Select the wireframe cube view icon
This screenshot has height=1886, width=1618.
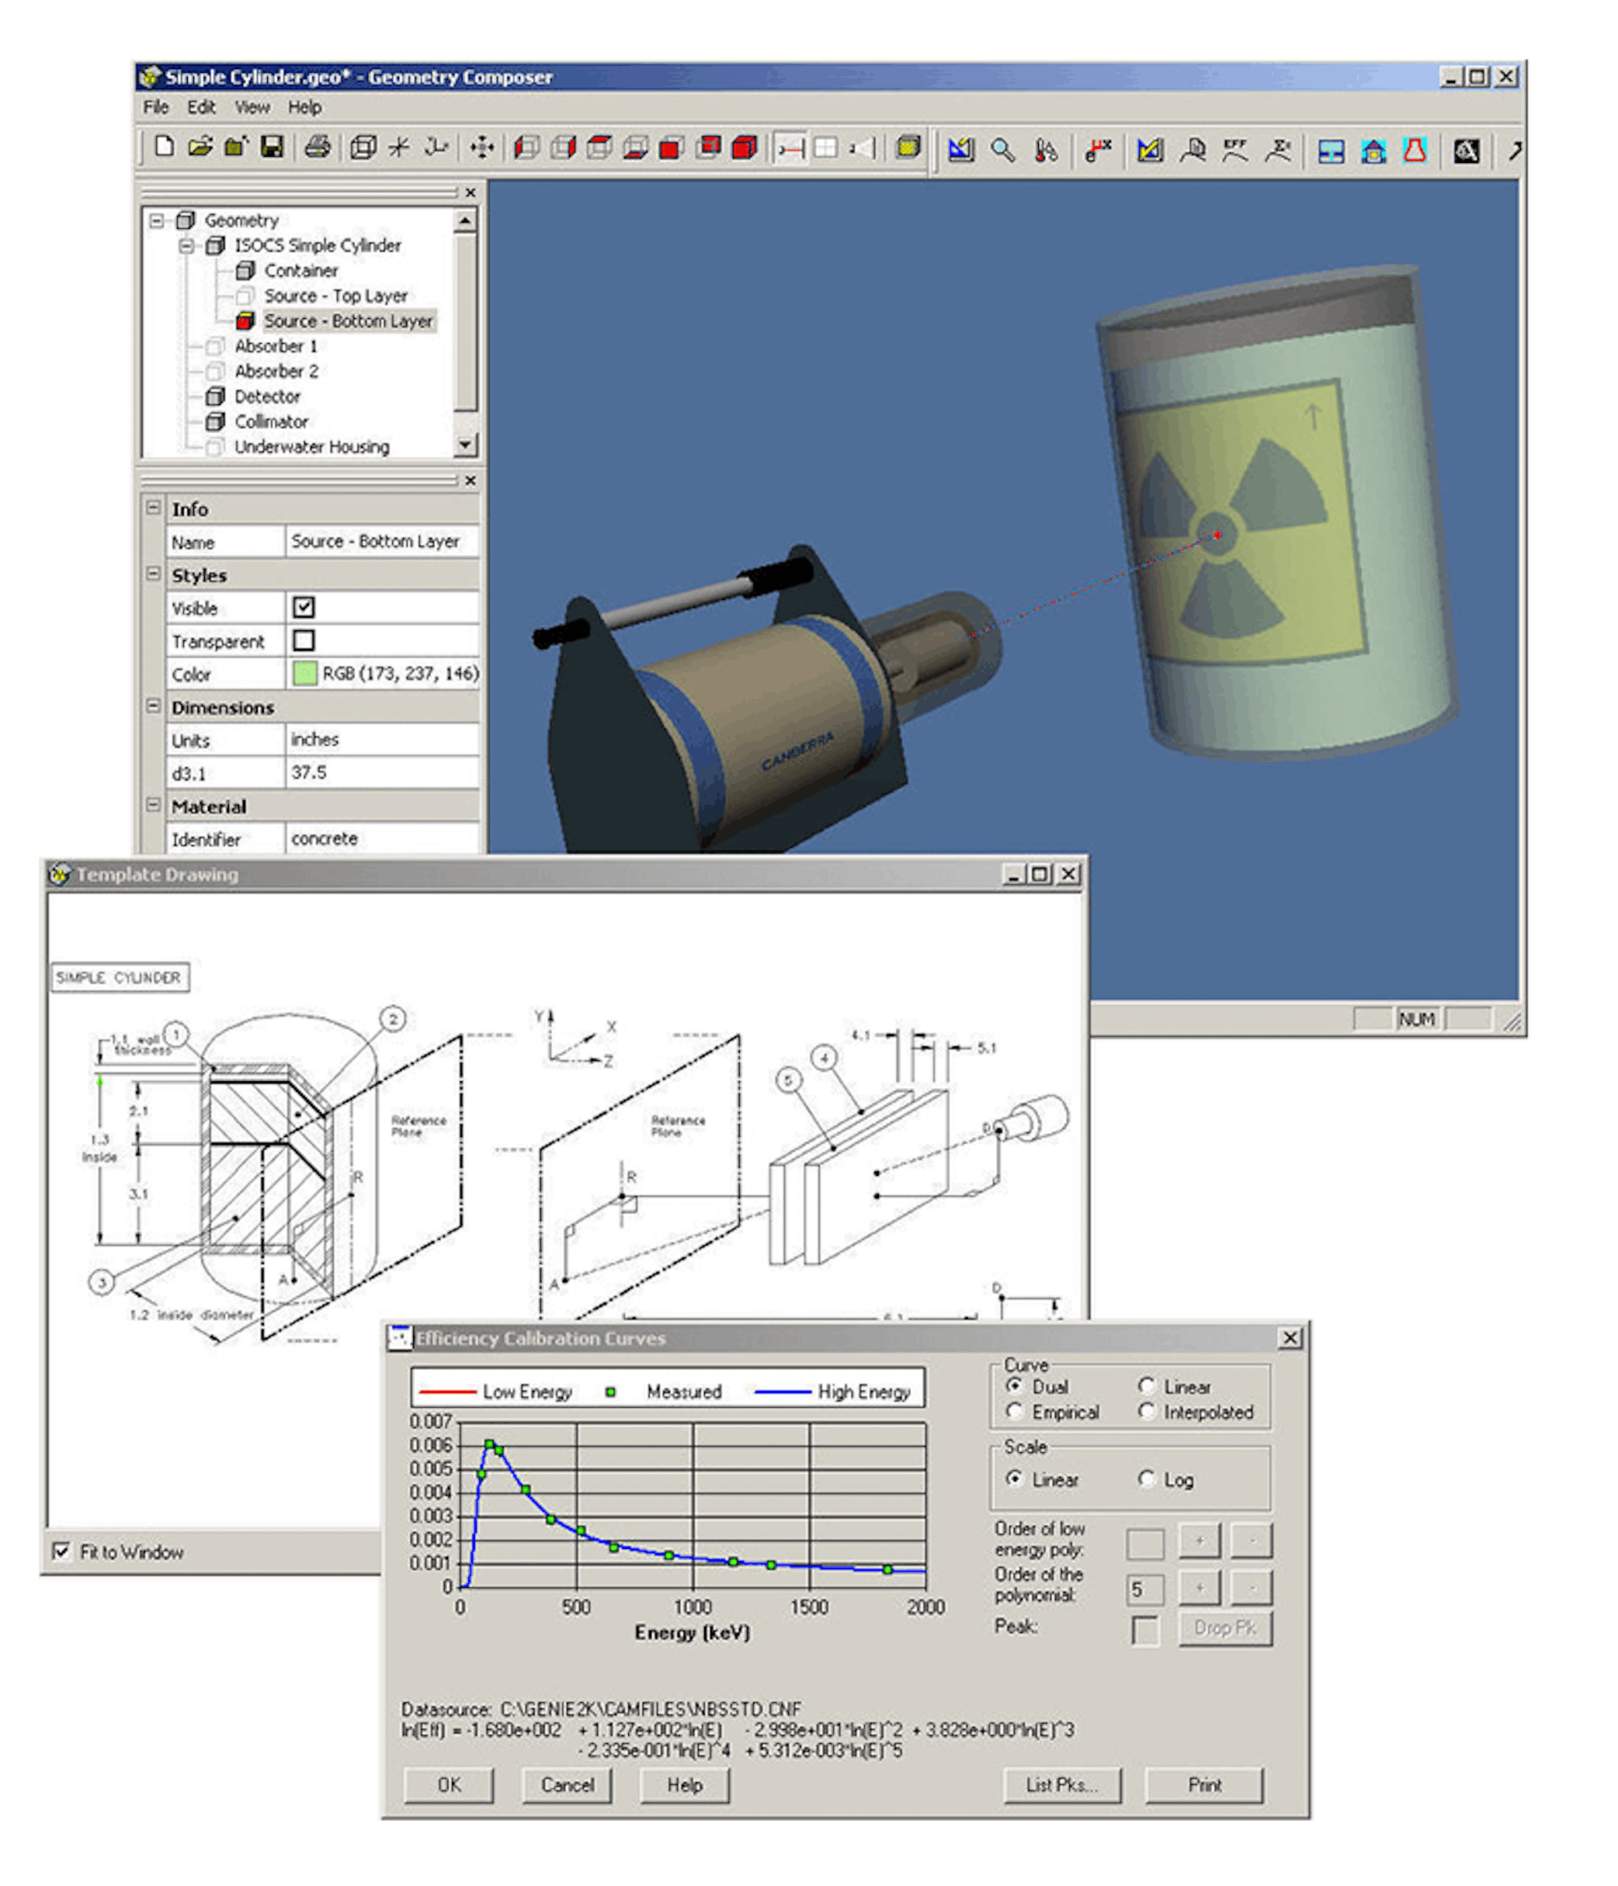(x=364, y=147)
